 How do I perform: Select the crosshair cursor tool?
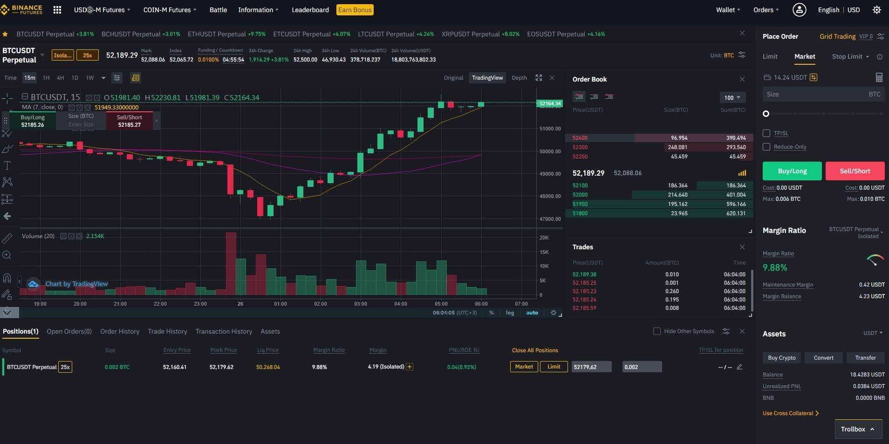click(x=7, y=98)
